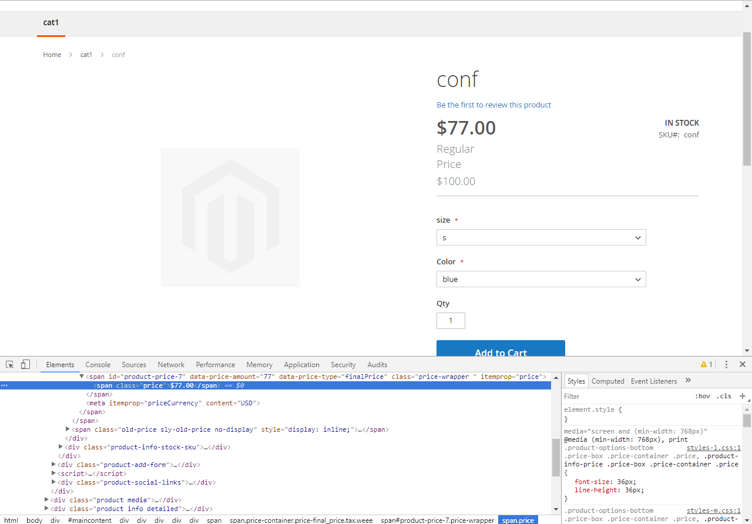Click the ellipsis beside the selected span.price row
This screenshot has width=752, height=524.
(x=4, y=386)
